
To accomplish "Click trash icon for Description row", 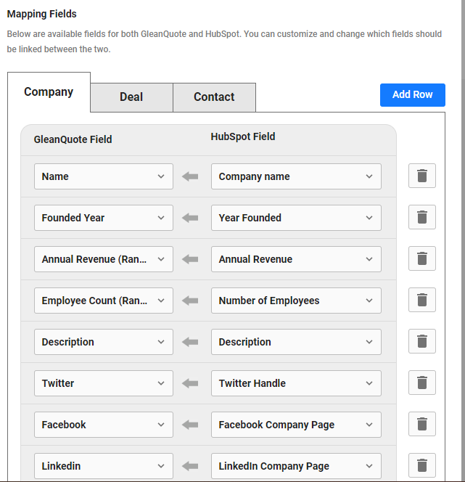I will click(421, 341).
